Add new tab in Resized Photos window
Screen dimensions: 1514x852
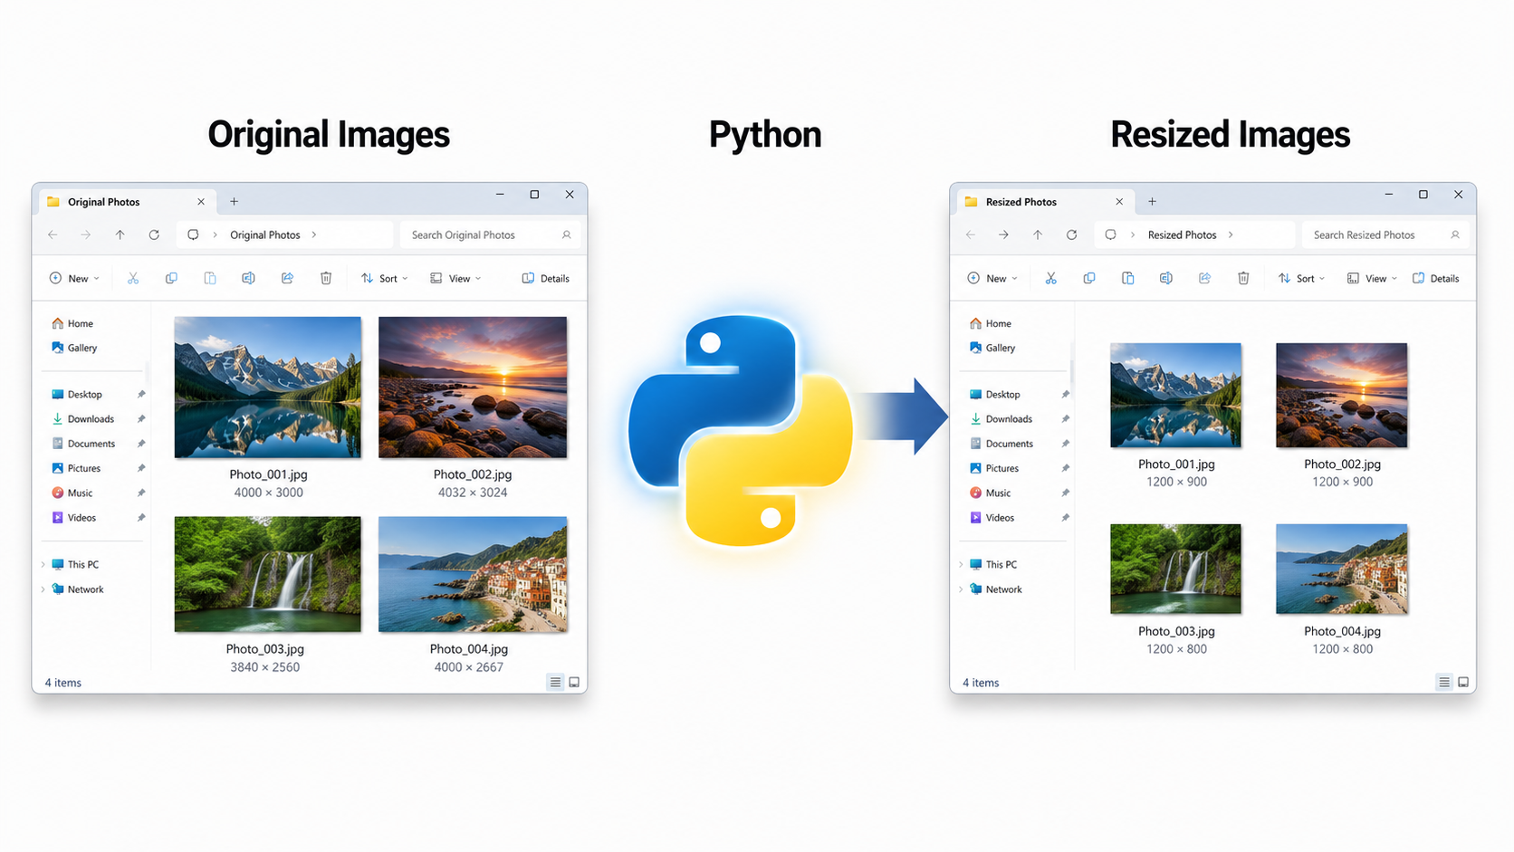(x=1152, y=201)
